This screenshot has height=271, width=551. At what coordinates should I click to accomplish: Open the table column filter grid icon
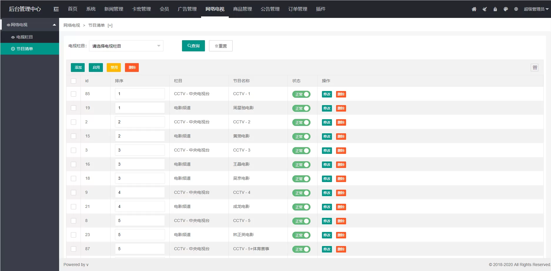[x=535, y=68]
